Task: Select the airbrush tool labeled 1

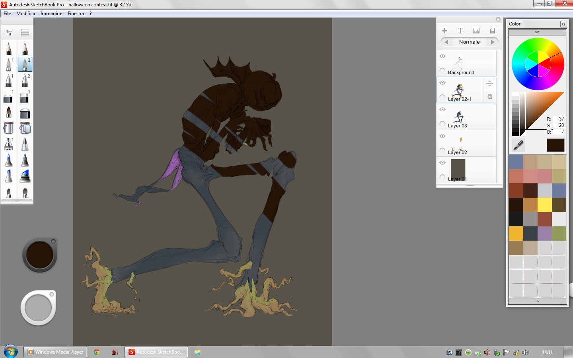Action: pos(9,64)
